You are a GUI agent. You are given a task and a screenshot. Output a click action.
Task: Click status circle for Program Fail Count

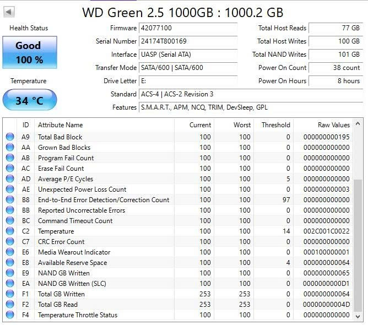10,158
